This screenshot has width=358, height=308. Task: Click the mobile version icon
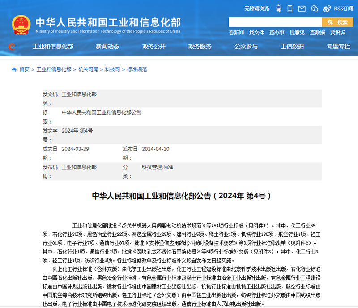pos(290,9)
